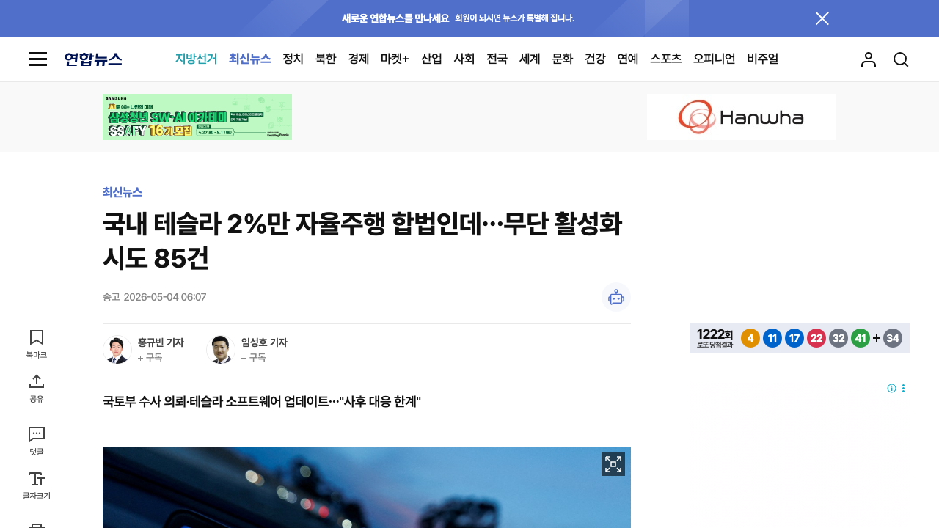Open the 전국 section
Image resolution: width=939 pixels, height=528 pixels.
click(x=497, y=59)
